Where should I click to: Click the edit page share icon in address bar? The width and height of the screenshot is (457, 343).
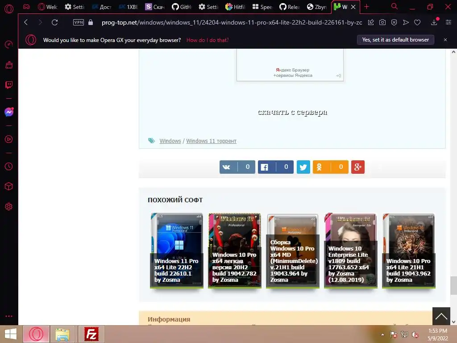click(371, 22)
